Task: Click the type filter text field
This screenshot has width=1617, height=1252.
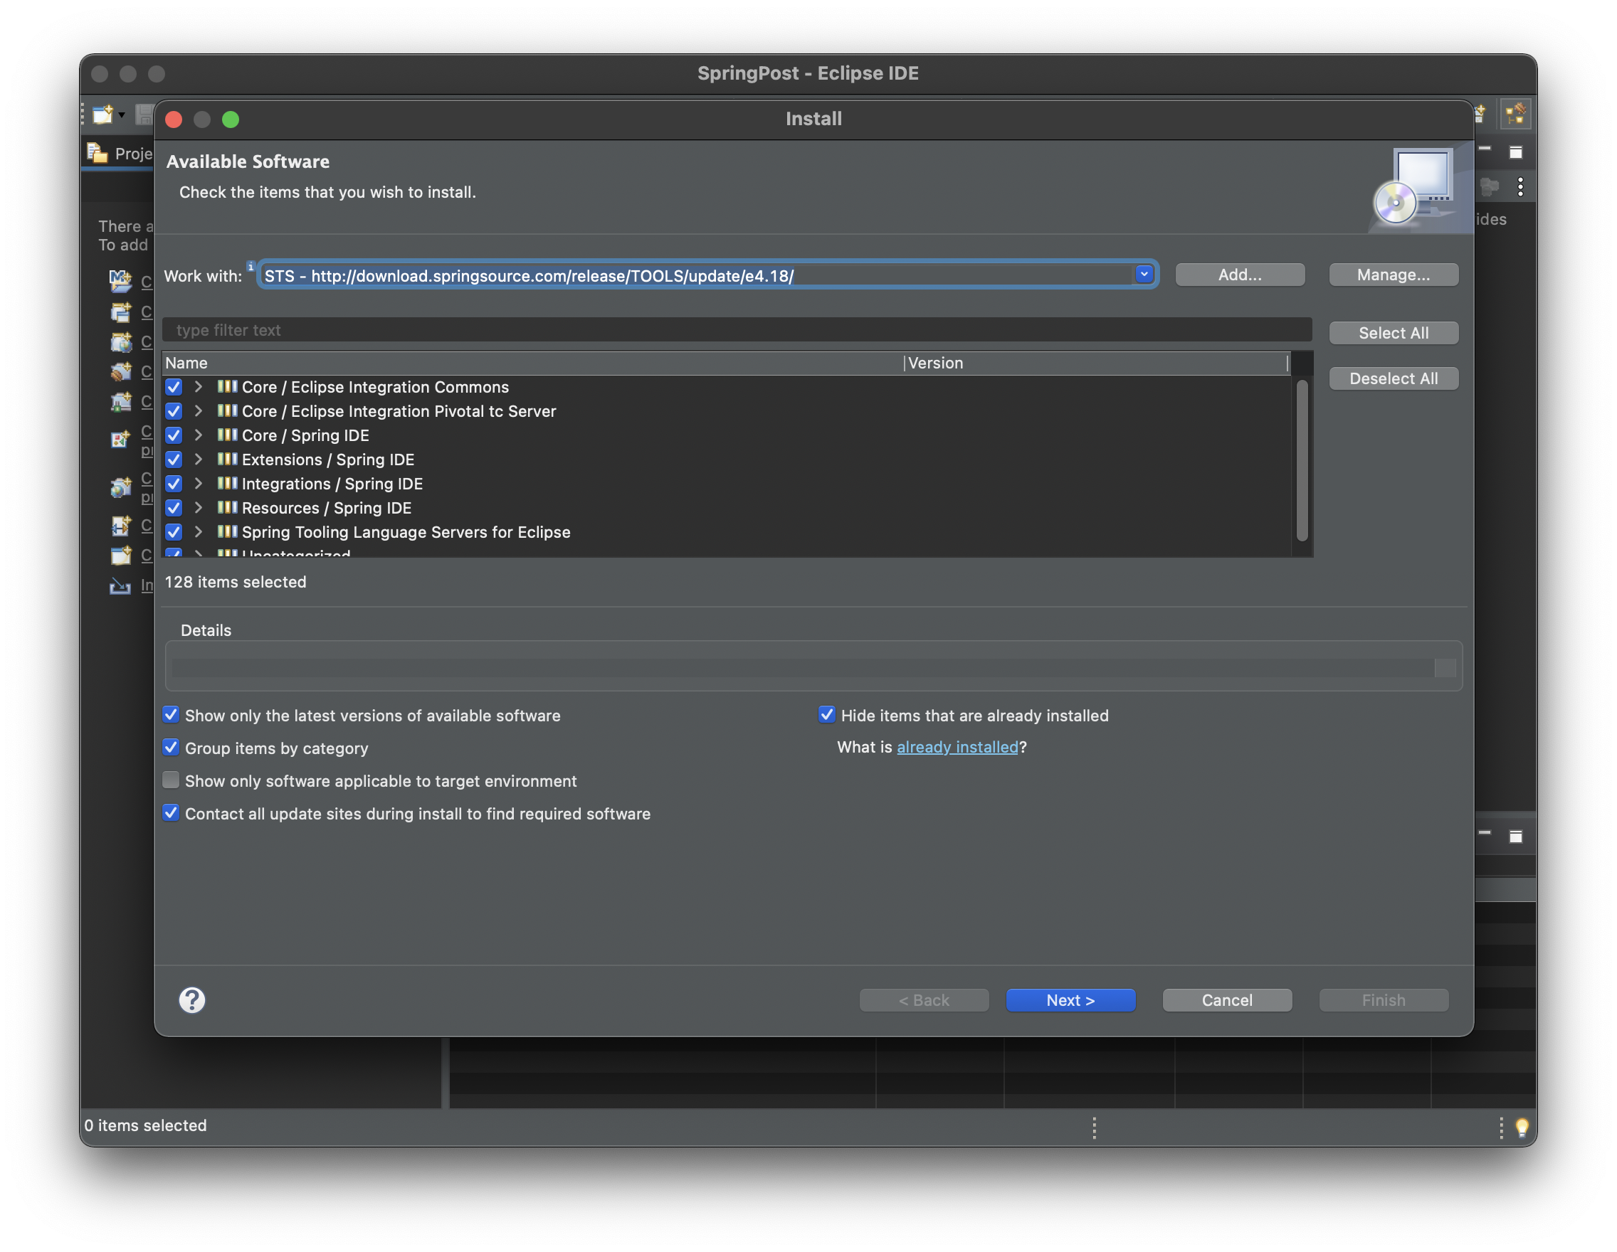Action: (737, 330)
